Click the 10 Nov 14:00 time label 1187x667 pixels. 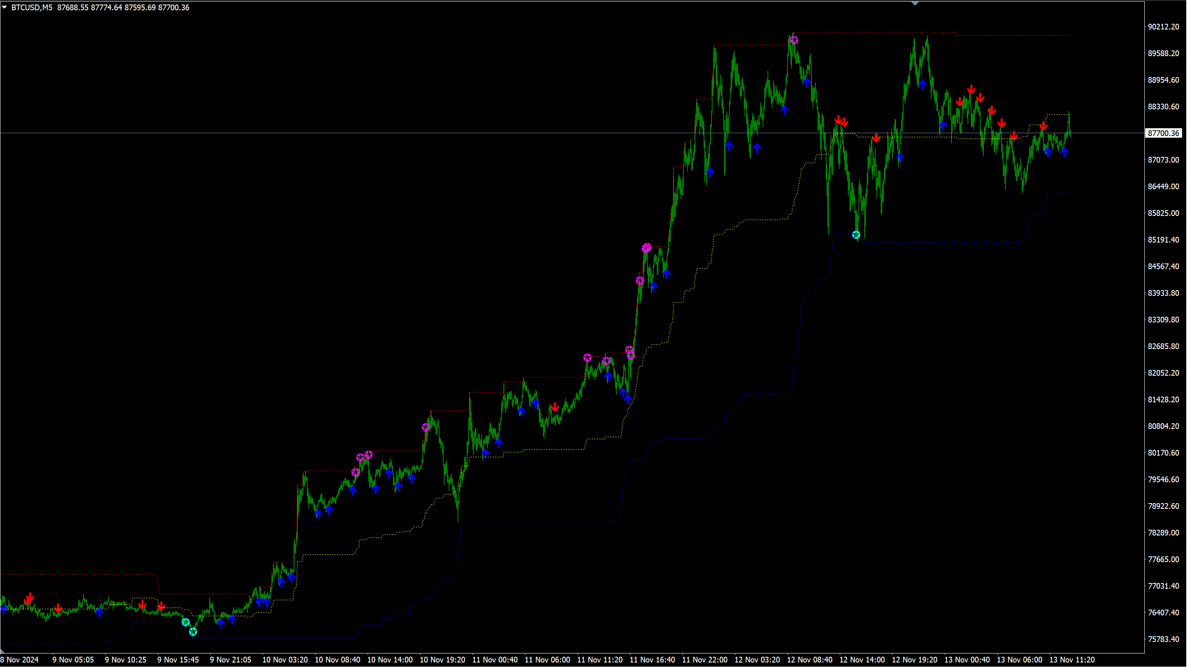coord(390,660)
